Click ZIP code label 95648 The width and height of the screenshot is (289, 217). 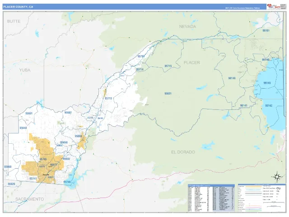(x=23, y=128)
